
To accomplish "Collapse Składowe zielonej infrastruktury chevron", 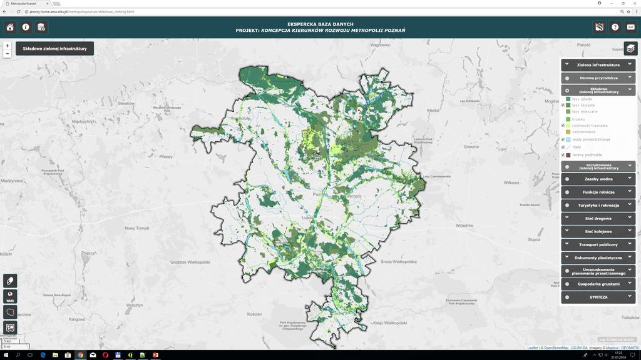I will [x=630, y=89].
